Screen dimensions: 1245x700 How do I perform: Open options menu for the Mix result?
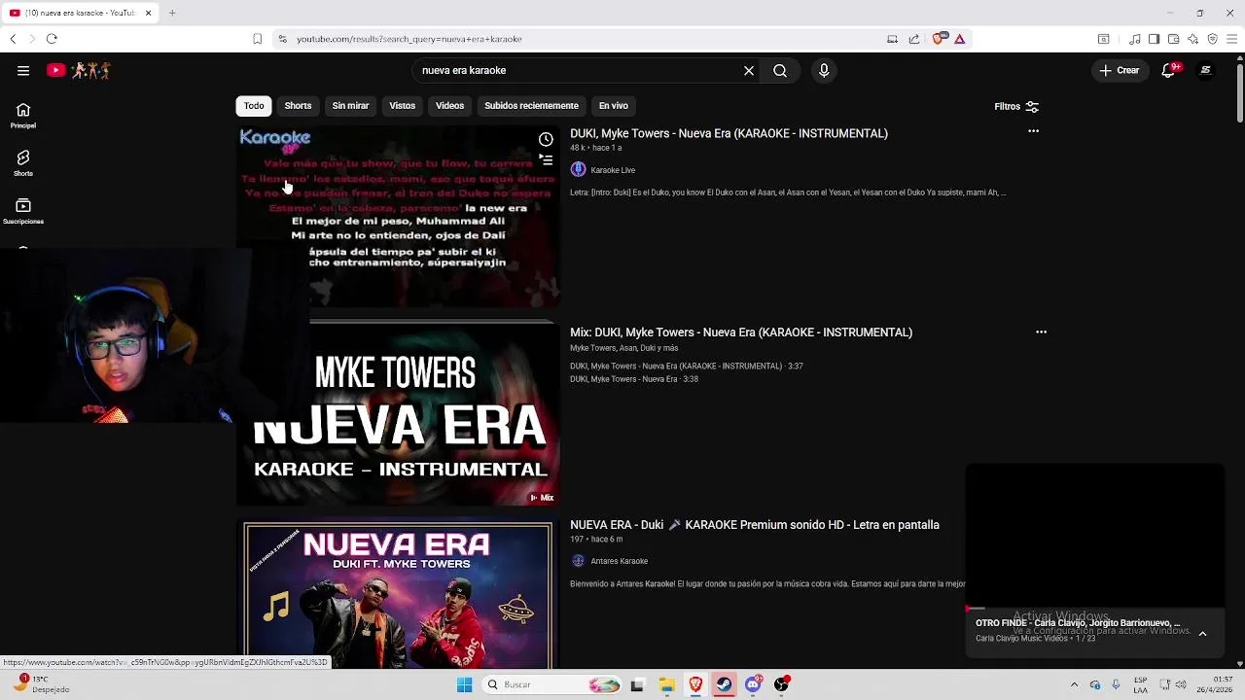click(1041, 332)
